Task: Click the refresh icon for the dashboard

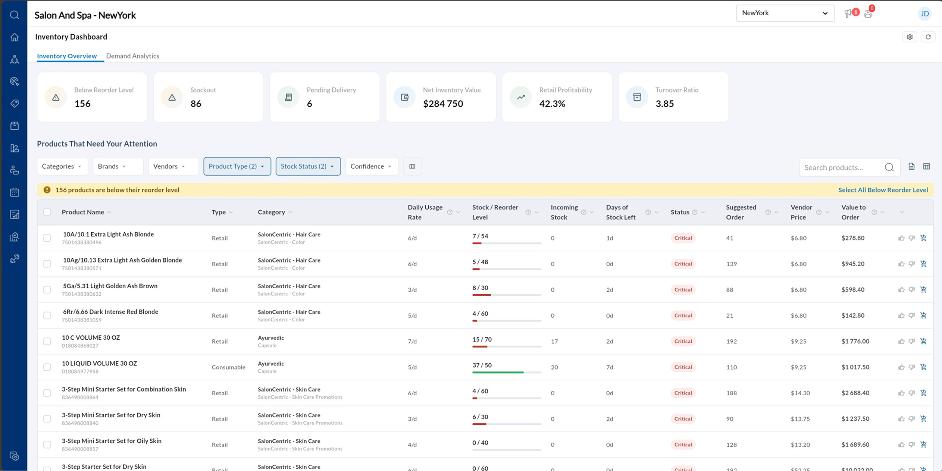Action: (x=928, y=37)
